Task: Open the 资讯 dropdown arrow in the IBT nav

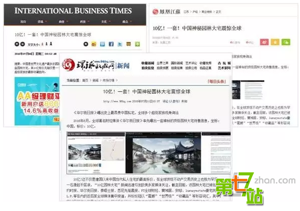Action: (x=46, y=22)
